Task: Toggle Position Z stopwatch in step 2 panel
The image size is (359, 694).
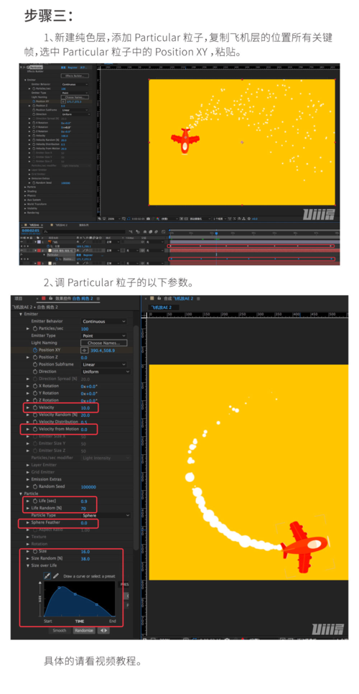Action: point(35,357)
